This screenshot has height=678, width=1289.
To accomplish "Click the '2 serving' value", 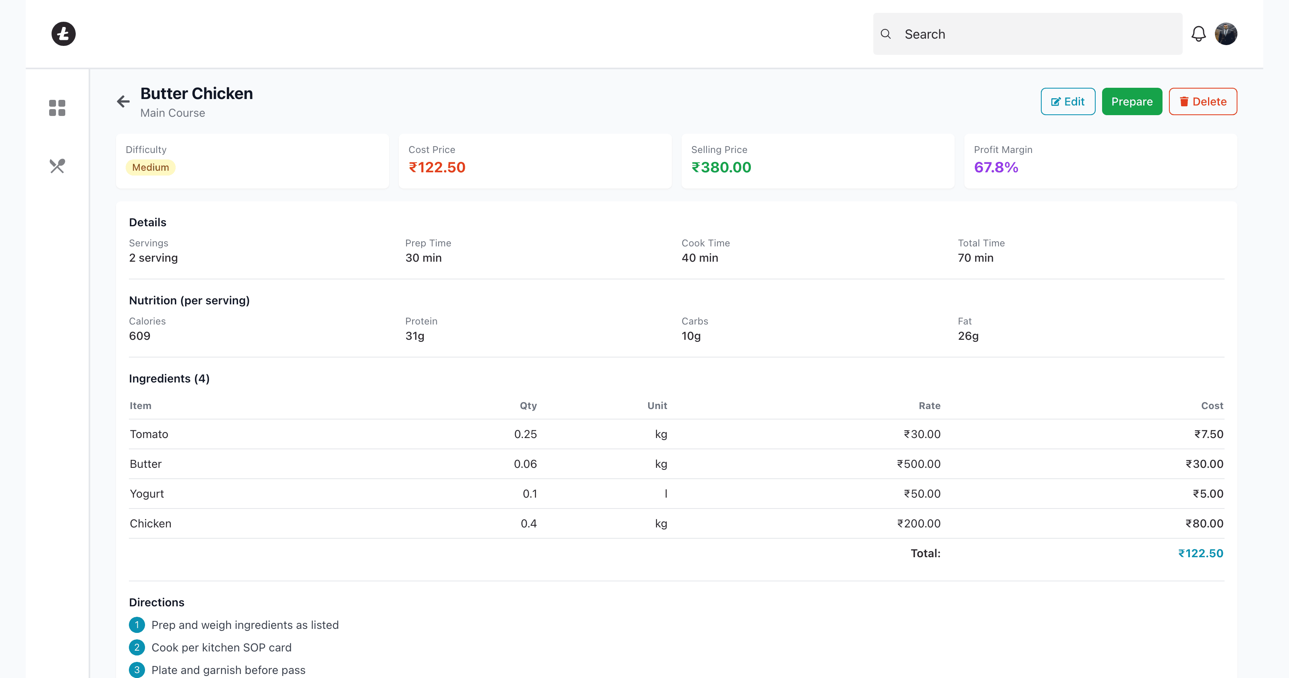I will click(153, 258).
